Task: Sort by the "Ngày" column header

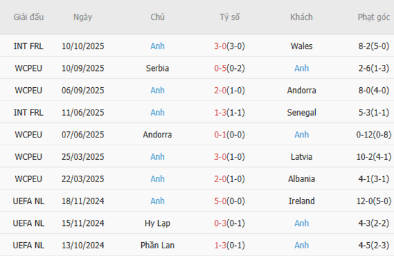Action: (82, 17)
